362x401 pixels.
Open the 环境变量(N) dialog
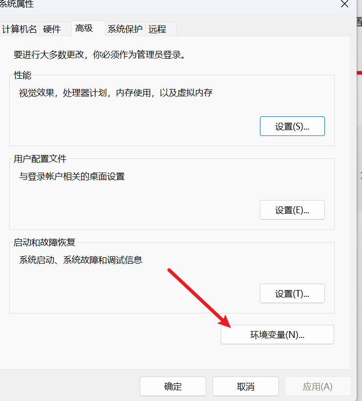277,334
